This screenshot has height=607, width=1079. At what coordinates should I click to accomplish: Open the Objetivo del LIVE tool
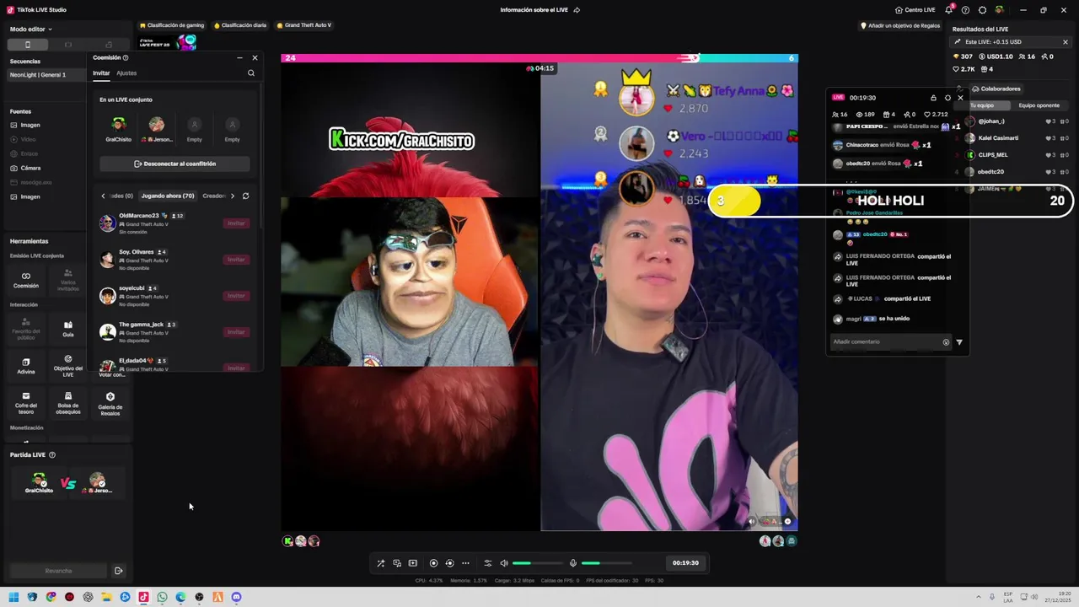coord(68,366)
